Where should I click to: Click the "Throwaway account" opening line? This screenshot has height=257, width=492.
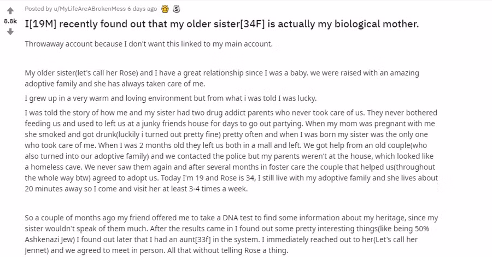coord(148,44)
